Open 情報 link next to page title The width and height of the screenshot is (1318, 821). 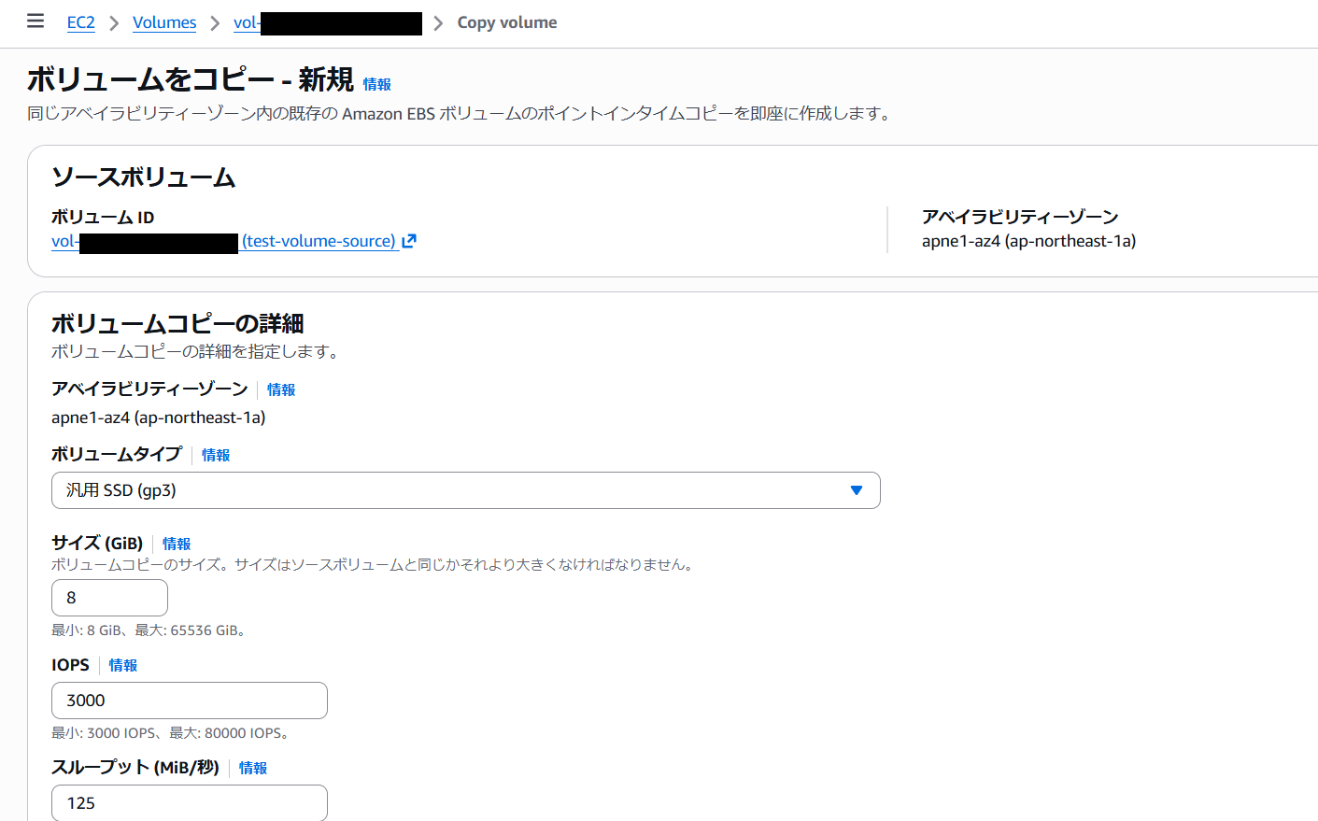click(x=376, y=84)
